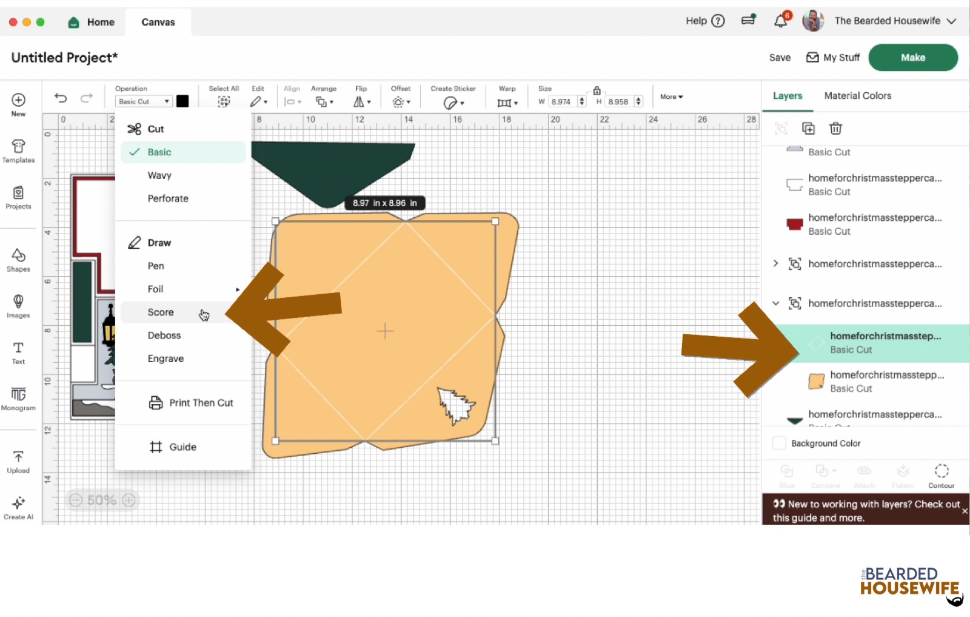Open the Templates panel in sidebar
Viewport: 970px width, 617px height.
click(18, 151)
